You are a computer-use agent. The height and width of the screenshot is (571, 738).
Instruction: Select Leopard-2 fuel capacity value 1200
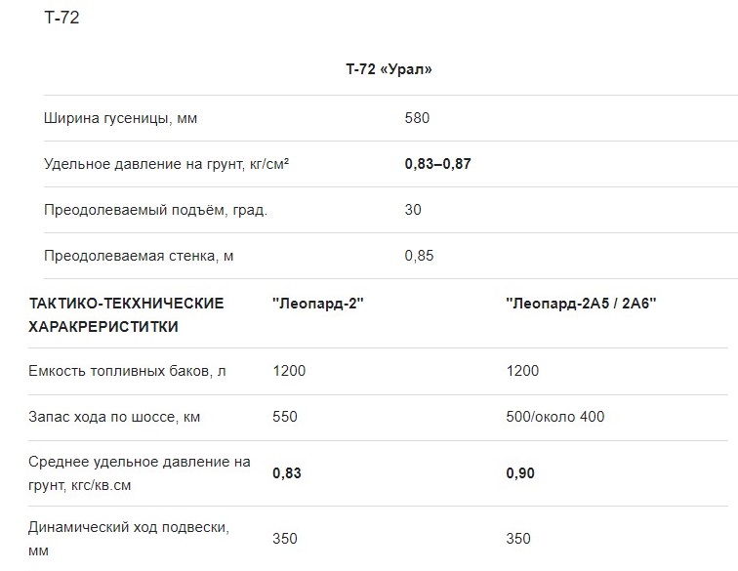tap(289, 371)
